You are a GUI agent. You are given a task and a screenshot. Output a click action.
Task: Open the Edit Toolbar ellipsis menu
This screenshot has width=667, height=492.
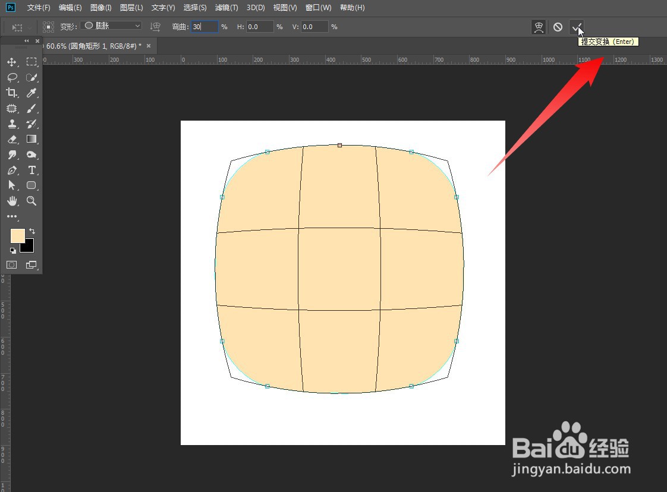tap(12, 216)
